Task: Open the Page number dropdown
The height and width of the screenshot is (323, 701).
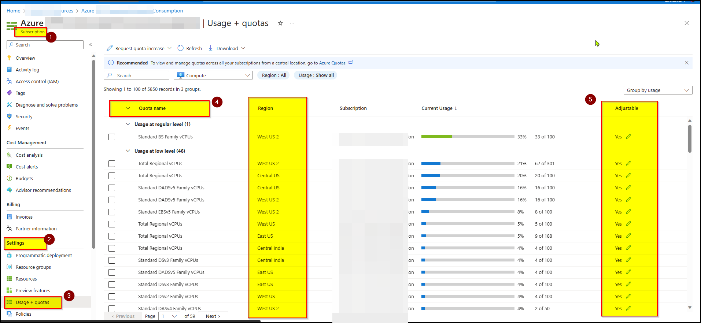Action: 169,316
